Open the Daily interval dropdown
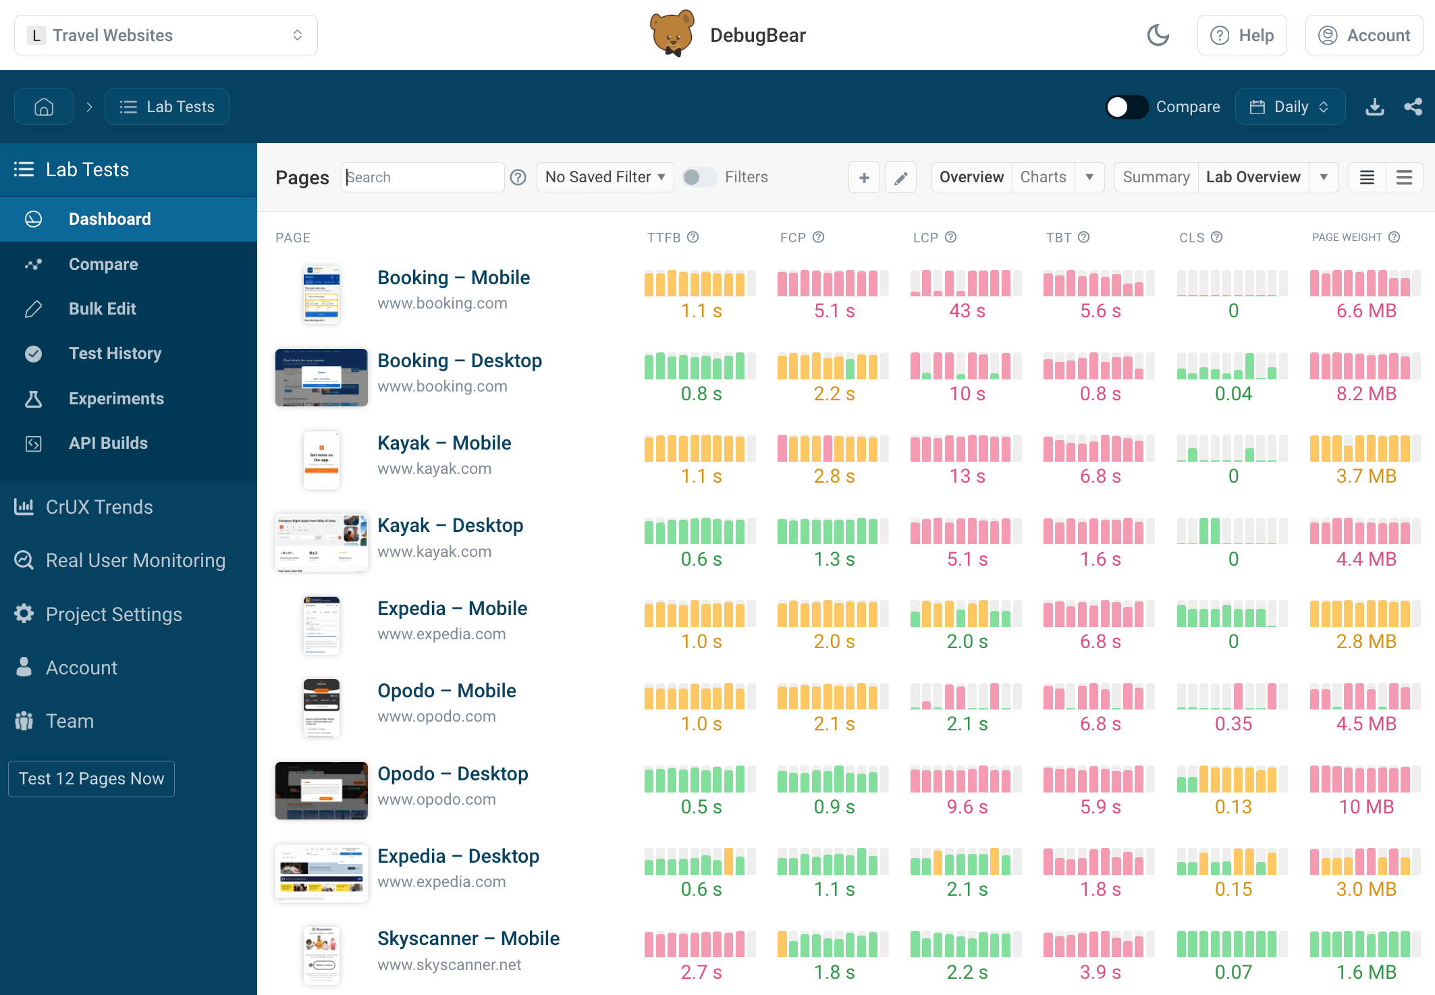 click(x=1290, y=107)
